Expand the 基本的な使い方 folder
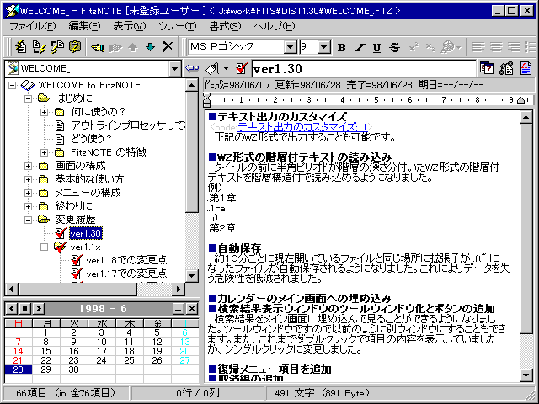 (28, 179)
